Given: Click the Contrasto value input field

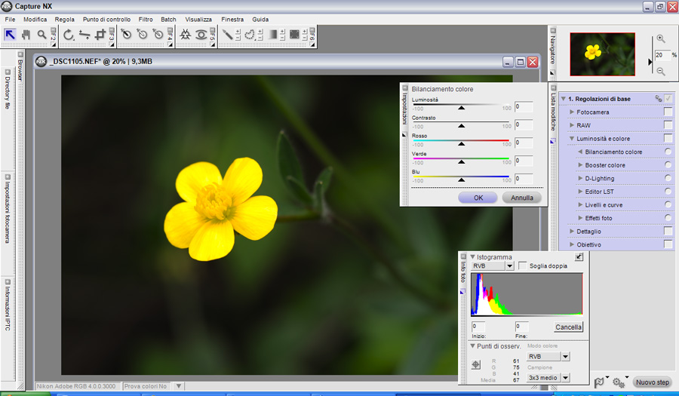Looking at the screenshot, I should [524, 124].
